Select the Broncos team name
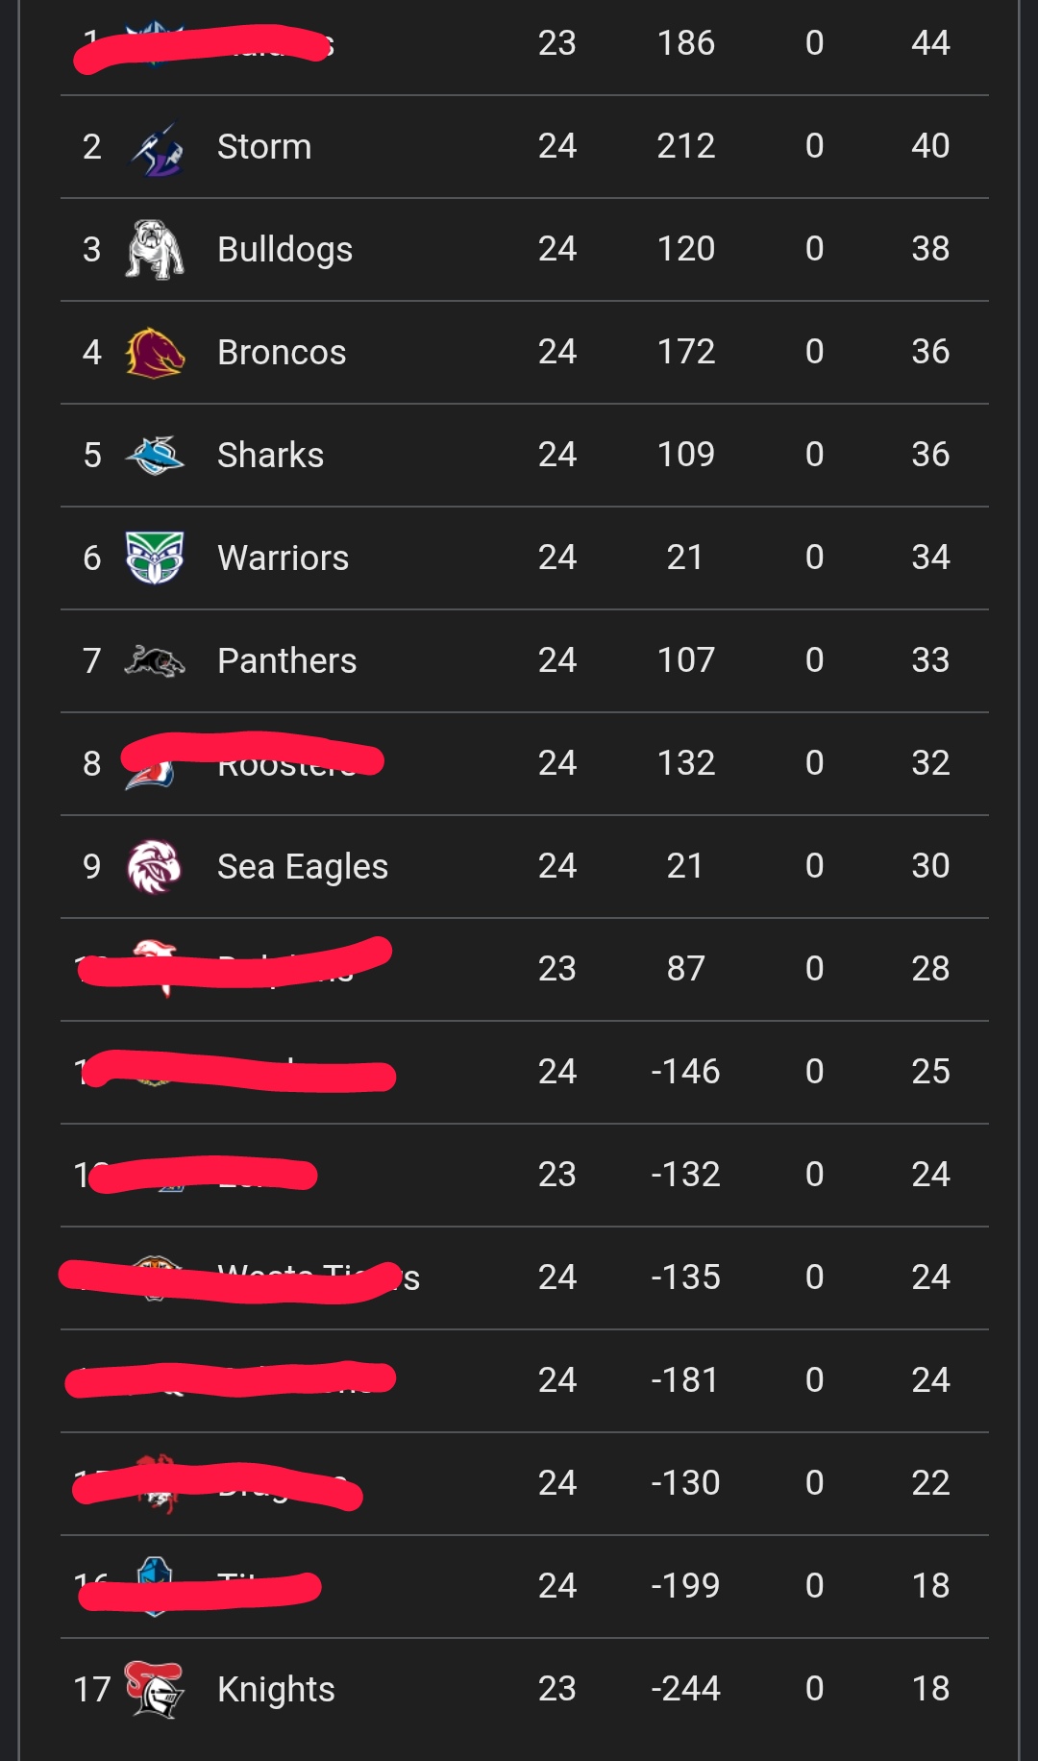The image size is (1038, 1761). [x=282, y=353]
